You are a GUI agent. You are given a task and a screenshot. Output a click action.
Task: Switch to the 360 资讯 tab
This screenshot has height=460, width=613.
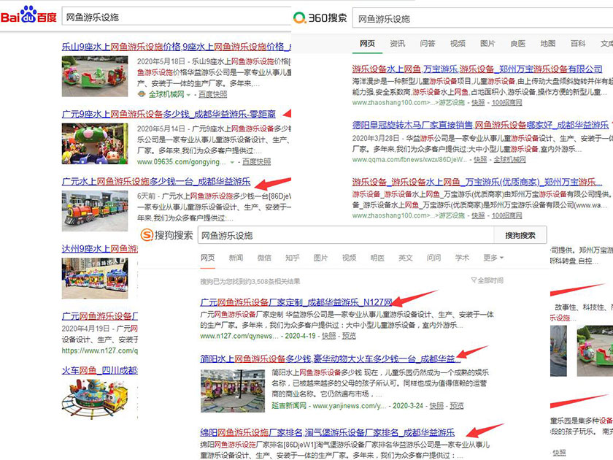[398, 43]
